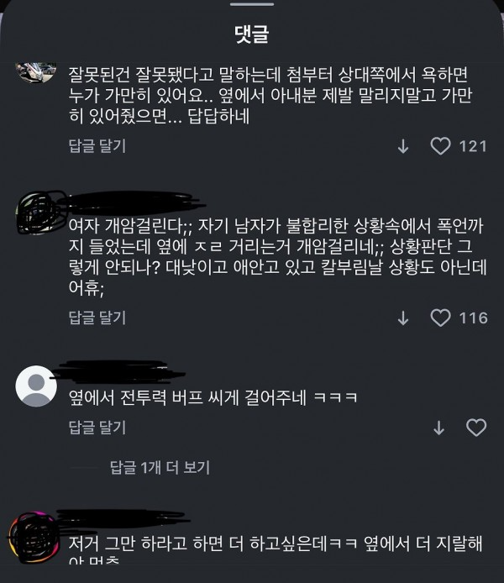This screenshot has width=504, height=583.
Task: Like the comment with 121 likes
Action: (440, 146)
